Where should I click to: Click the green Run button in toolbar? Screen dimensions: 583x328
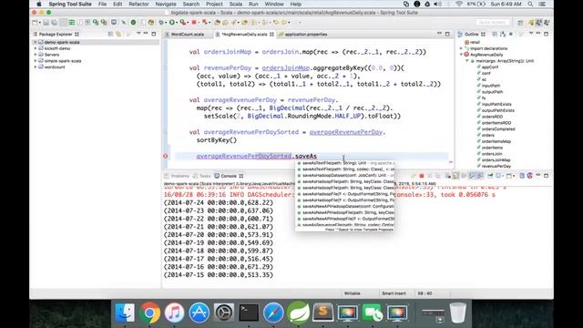pyautogui.click(x=172, y=23)
